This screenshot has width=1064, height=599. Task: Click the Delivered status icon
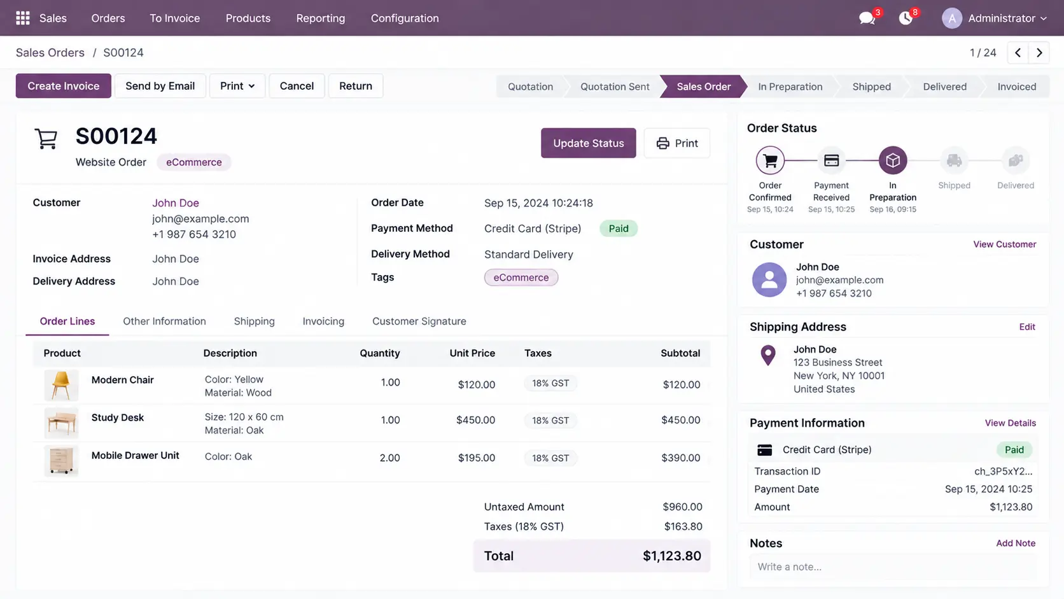point(1016,160)
